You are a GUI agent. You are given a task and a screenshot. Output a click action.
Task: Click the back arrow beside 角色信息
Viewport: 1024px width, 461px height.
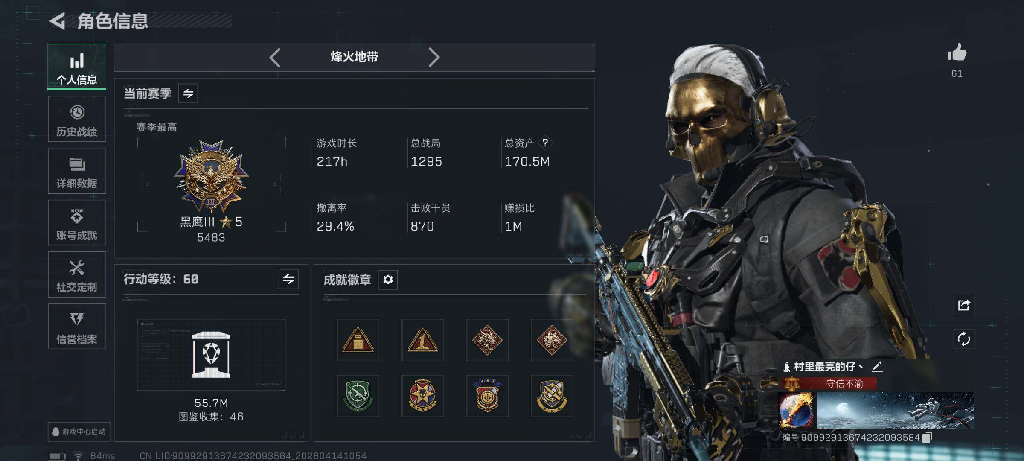click(x=57, y=21)
